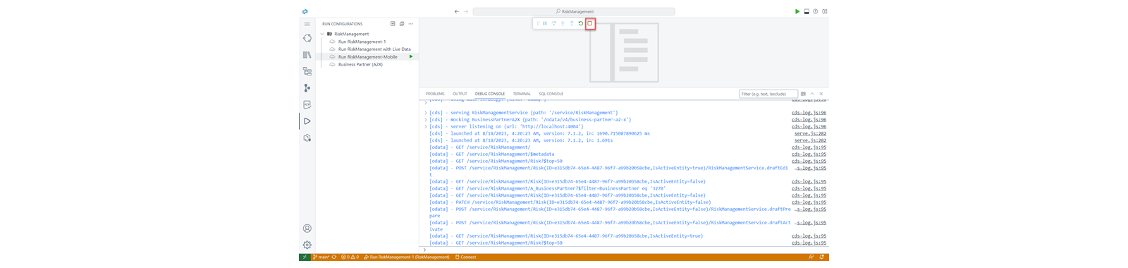Click the customize layout icon

click(825, 11)
